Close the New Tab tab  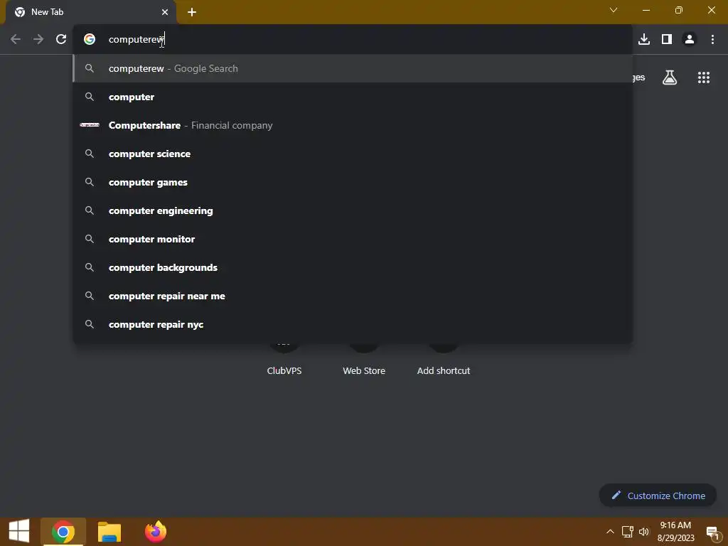[x=165, y=12]
